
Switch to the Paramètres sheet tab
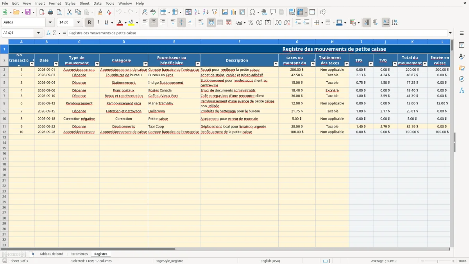point(79,254)
